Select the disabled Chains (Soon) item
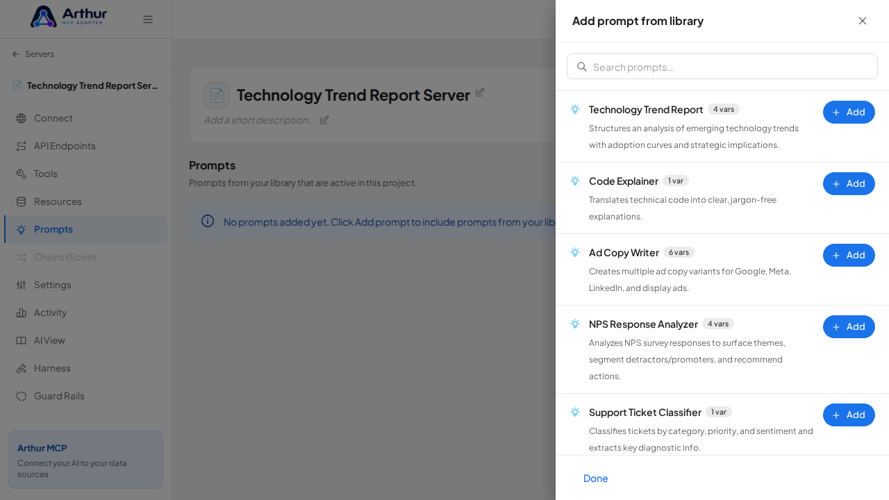The height and width of the screenshot is (500, 889). [x=86, y=257]
